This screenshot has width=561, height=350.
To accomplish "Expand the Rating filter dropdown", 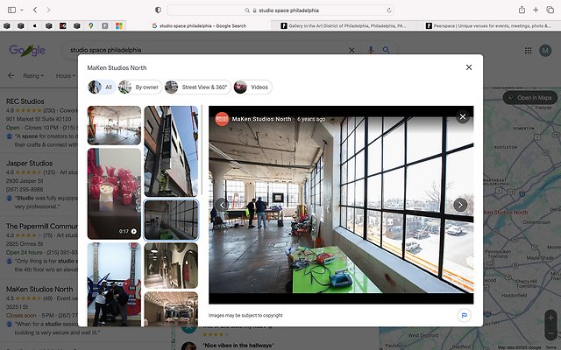I will click(33, 76).
